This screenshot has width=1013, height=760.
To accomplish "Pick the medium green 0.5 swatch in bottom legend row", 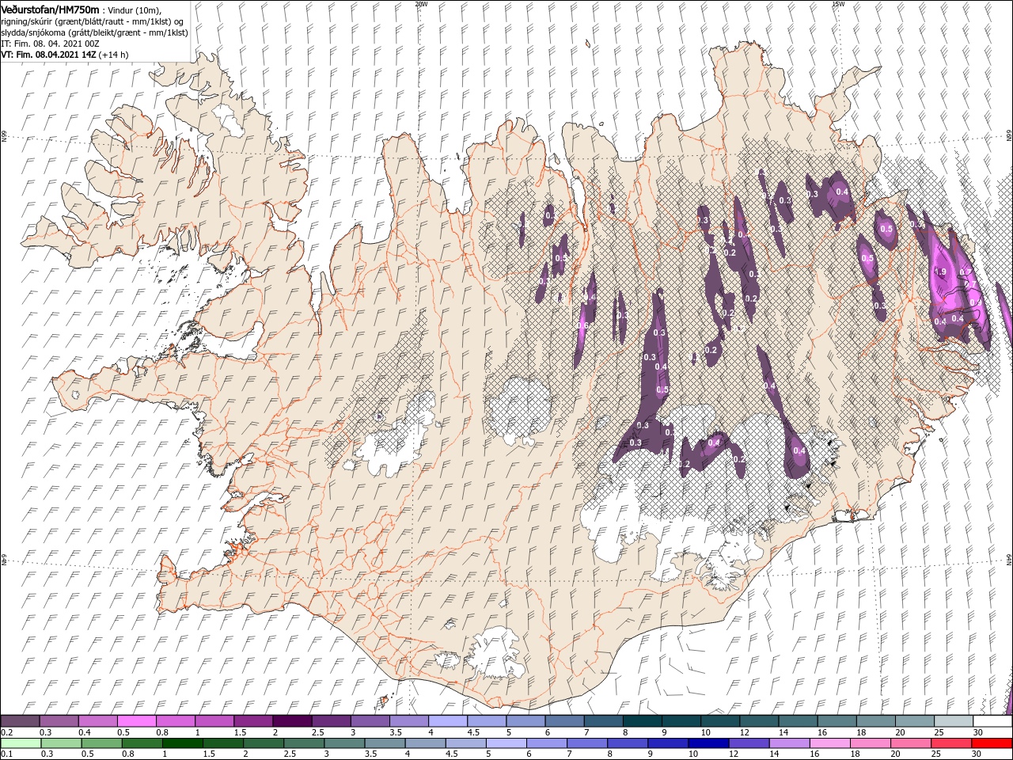I will click(101, 743).
